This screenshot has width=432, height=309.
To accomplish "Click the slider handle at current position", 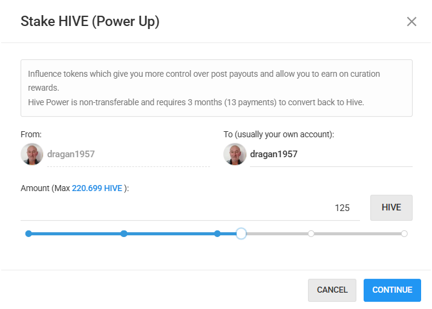I will click(241, 233).
